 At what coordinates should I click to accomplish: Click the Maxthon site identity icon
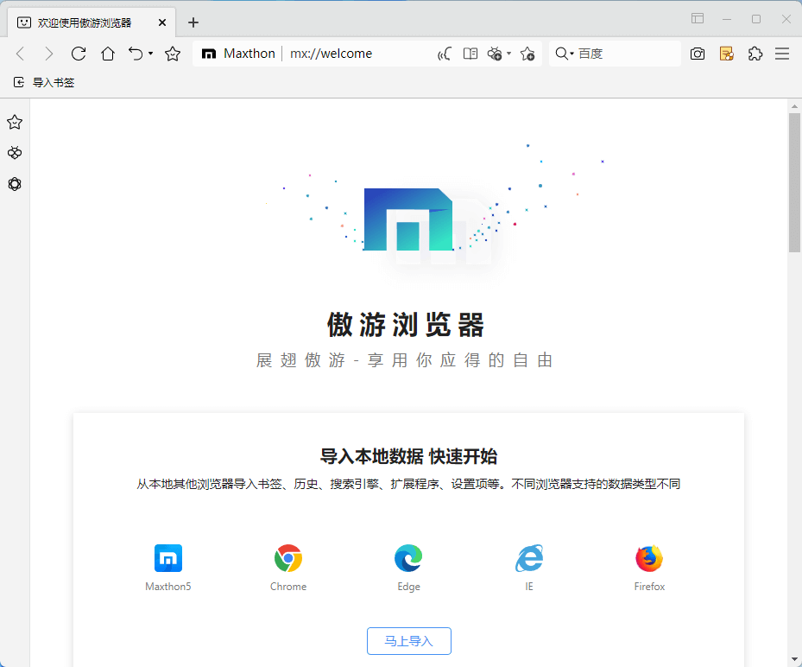point(209,54)
